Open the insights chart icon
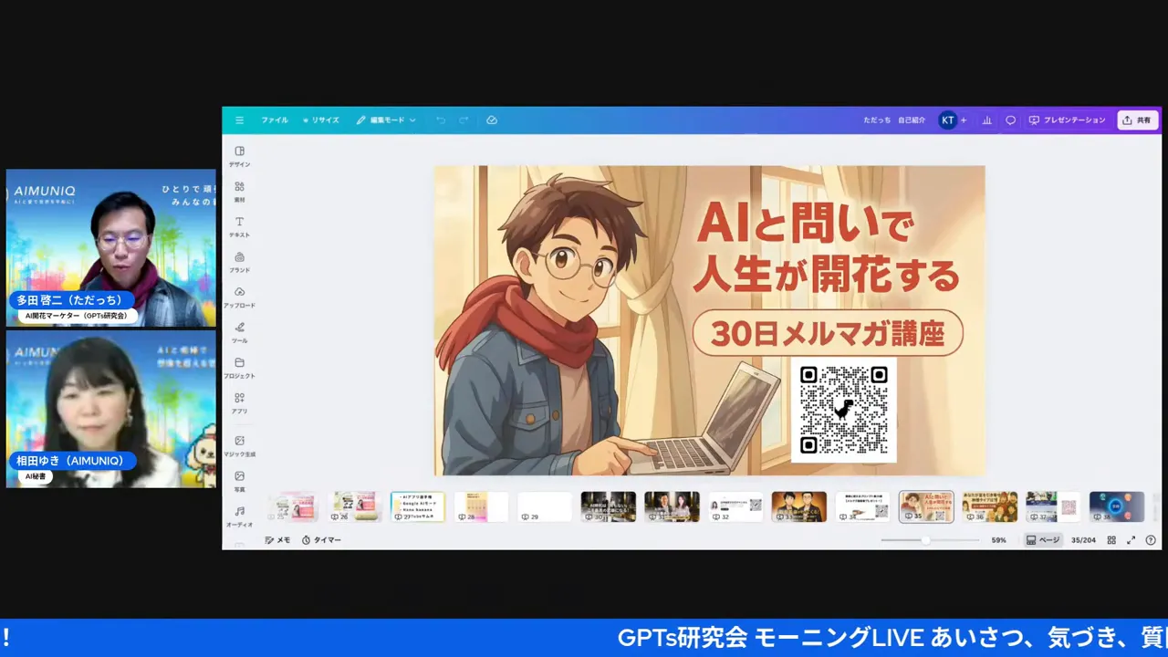Screen dimensions: 1168x657 986,120
